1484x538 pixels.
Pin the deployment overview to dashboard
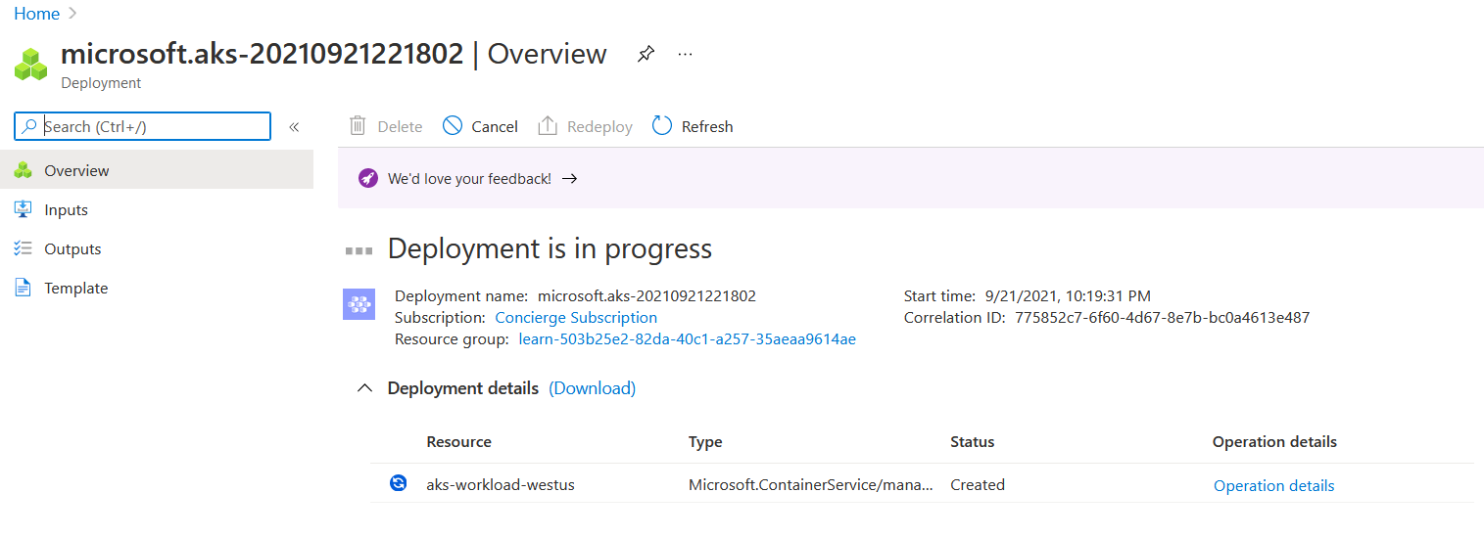(646, 55)
